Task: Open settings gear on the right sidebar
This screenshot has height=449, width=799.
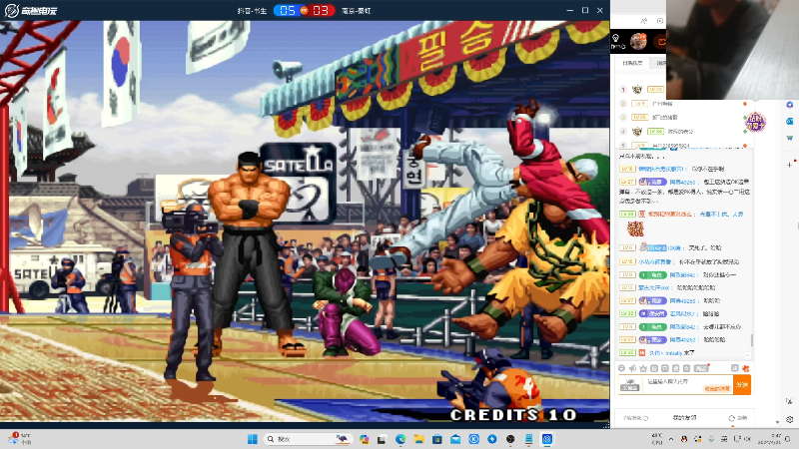Action: pyautogui.click(x=789, y=419)
